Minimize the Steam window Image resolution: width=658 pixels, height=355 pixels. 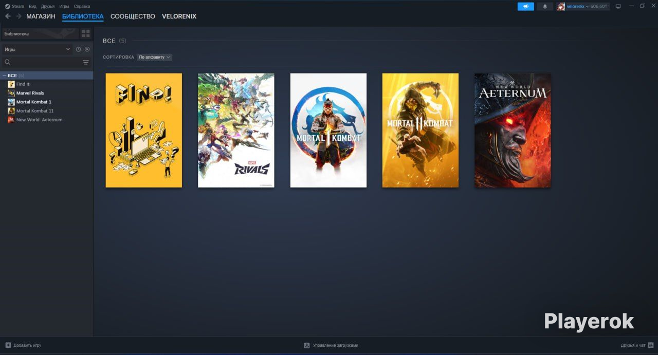(631, 6)
